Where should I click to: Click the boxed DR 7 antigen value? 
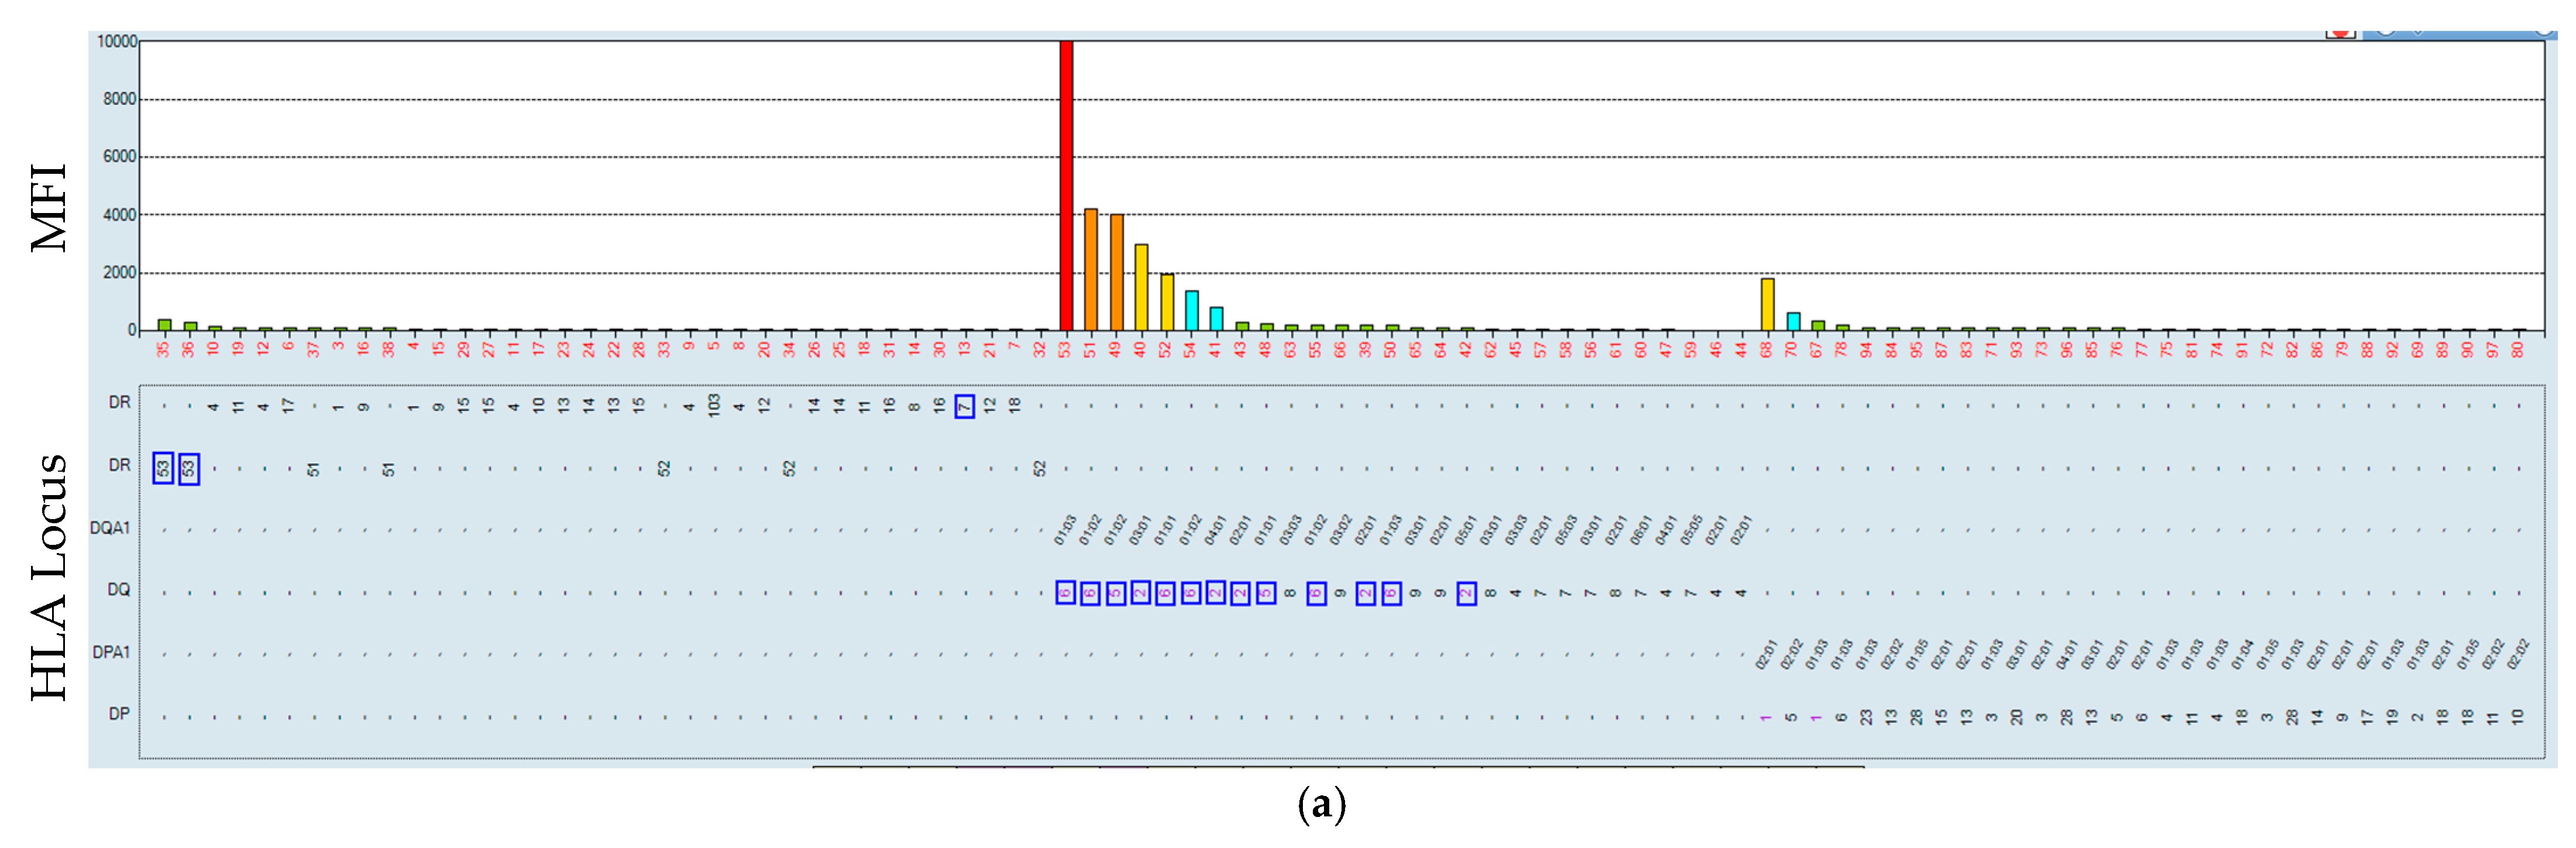coord(964,406)
